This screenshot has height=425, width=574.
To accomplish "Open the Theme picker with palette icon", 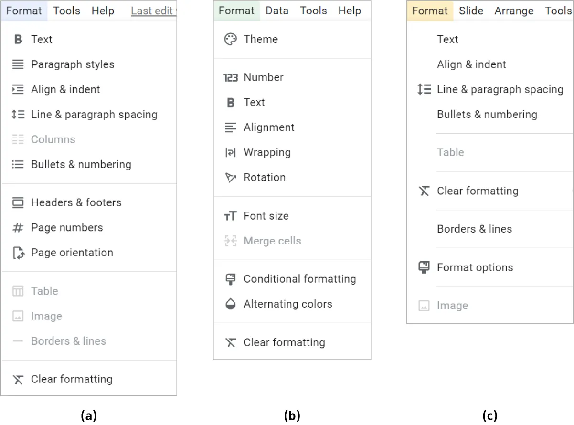I will 231,39.
